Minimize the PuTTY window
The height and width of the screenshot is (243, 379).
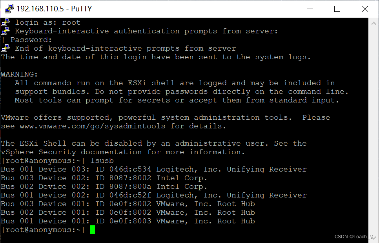click(310, 8)
